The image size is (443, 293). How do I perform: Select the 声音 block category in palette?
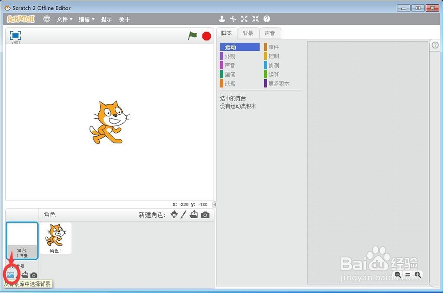click(x=240, y=65)
